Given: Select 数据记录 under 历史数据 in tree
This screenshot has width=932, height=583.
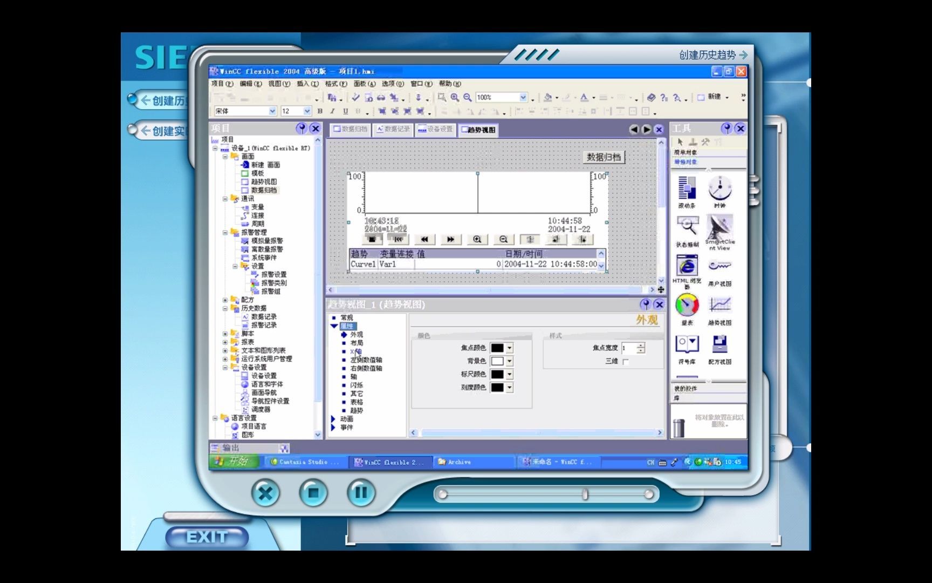Looking at the screenshot, I should pyautogui.click(x=259, y=317).
